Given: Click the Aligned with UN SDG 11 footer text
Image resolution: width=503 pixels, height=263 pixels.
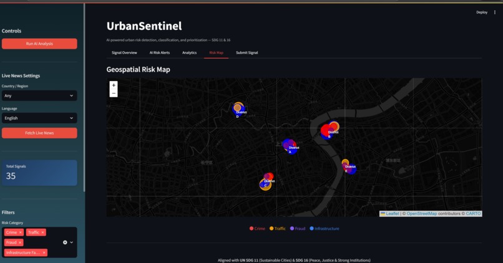Looking at the screenshot, I should click(294, 260).
